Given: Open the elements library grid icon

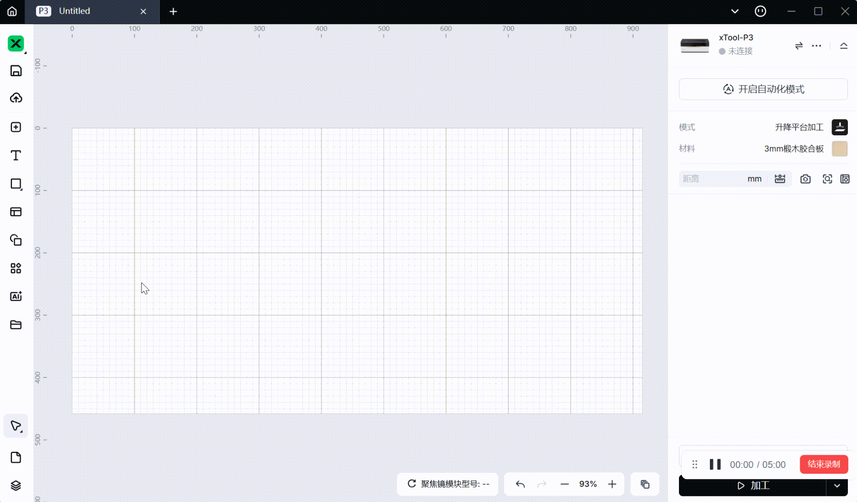Looking at the screenshot, I should pos(15,268).
